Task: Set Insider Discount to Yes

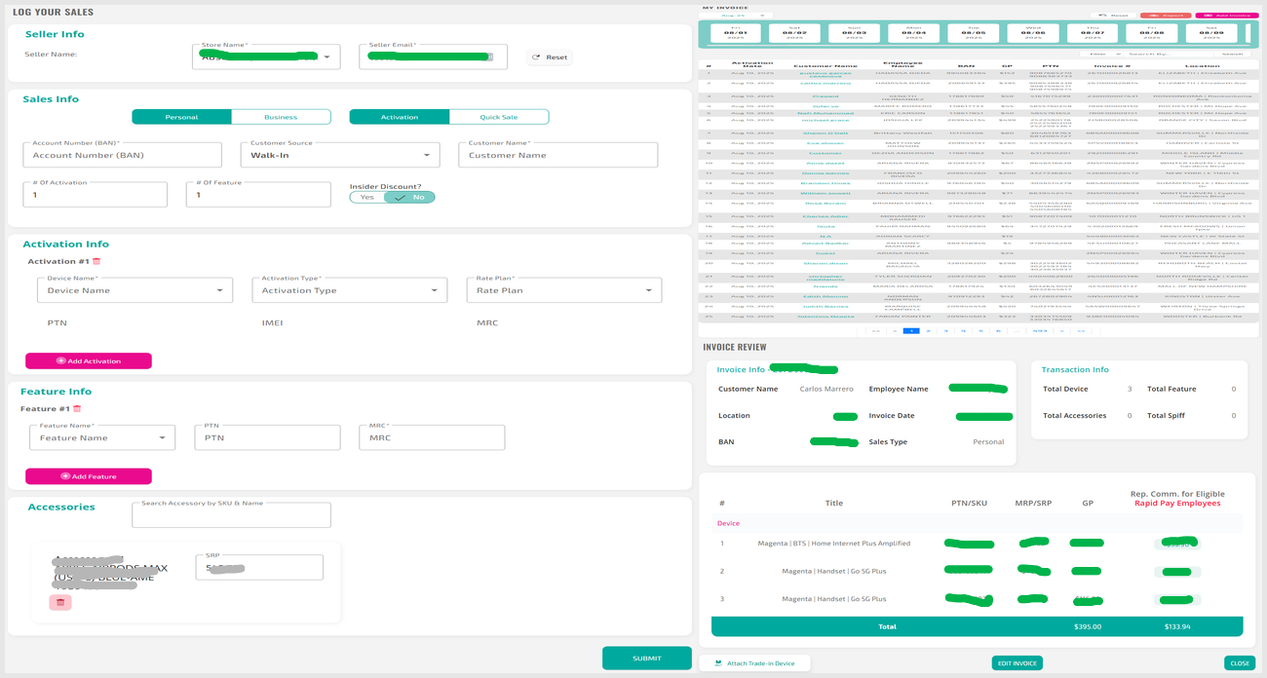Action: [x=366, y=198]
